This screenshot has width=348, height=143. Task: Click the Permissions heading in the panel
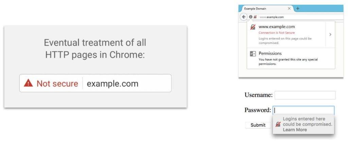point(270,53)
